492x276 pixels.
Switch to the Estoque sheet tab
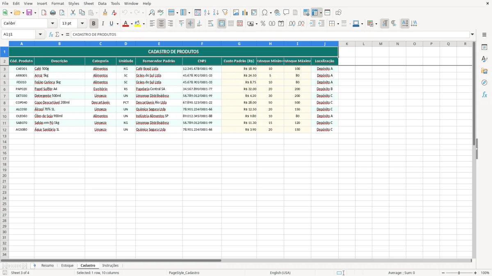(x=67, y=266)
